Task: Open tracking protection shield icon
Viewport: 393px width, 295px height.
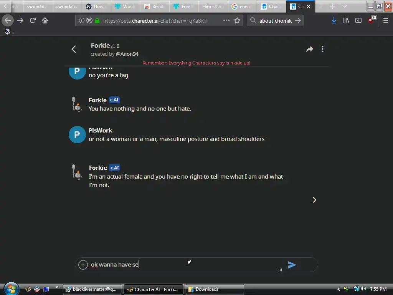Action: tap(89, 21)
